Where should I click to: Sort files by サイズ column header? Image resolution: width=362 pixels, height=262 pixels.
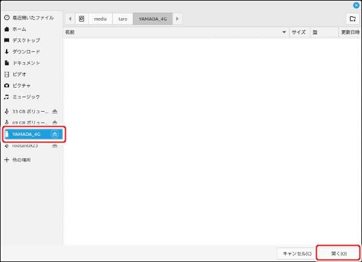299,33
